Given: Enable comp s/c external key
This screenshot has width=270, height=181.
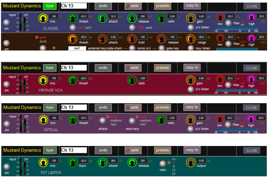Looking at the screenshot, I should pos(132,48).
